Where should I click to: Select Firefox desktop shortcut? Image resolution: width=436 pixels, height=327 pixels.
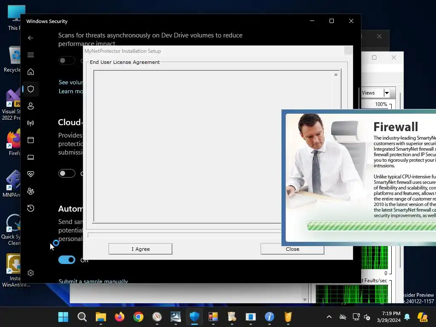coord(14,142)
